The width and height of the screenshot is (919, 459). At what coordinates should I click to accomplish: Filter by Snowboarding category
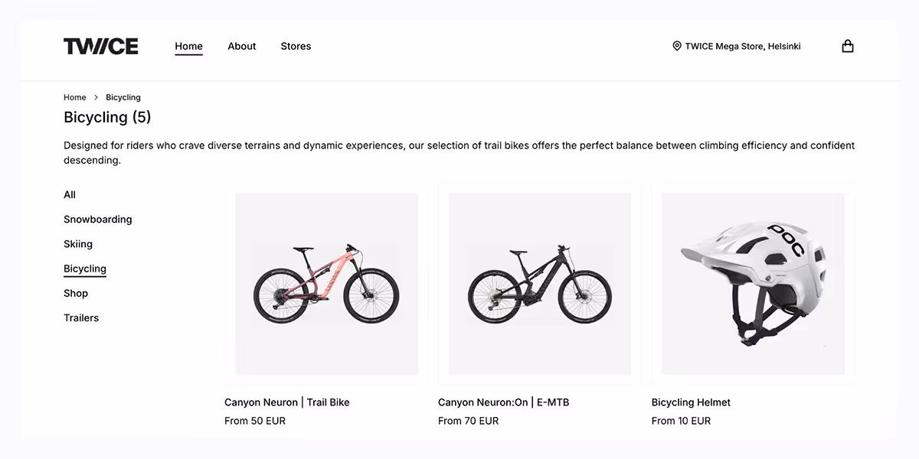[x=98, y=220]
